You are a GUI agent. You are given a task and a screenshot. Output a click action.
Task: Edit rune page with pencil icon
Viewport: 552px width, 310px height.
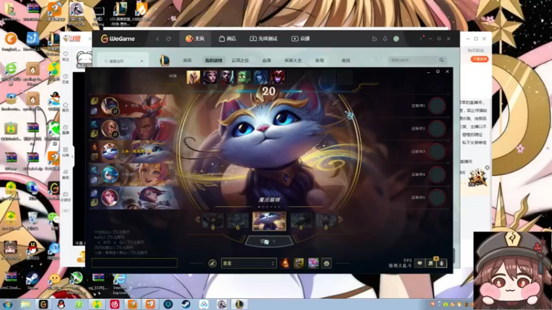pos(213,263)
